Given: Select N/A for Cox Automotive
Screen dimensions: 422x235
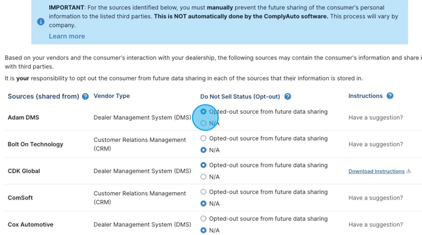Looking at the screenshot, I should coord(204,231).
